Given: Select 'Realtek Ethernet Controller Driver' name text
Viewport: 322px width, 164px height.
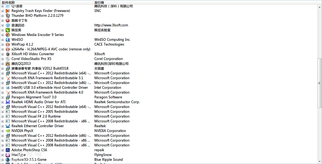Looking at the screenshot, I should tap(38, 126).
